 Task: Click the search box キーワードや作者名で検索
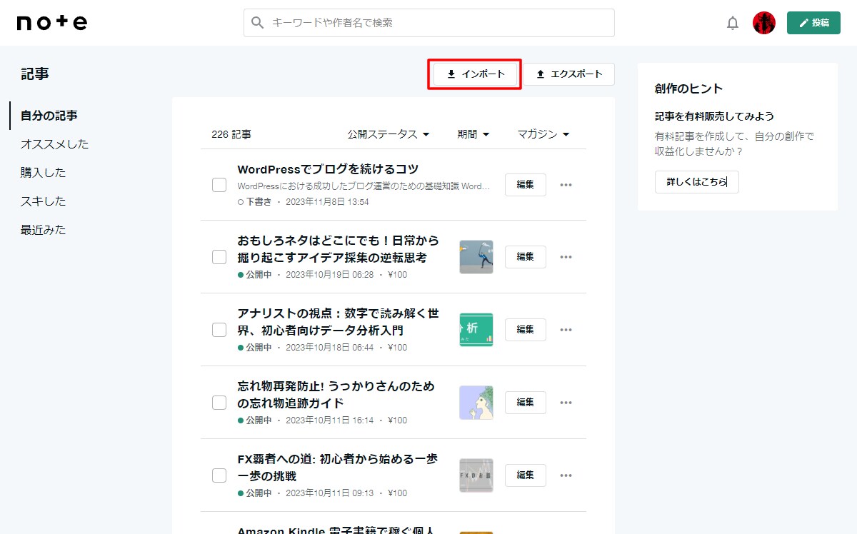(x=429, y=23)
